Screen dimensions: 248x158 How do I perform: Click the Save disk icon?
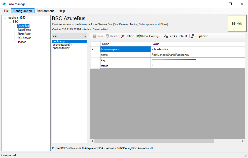[95, 36]
